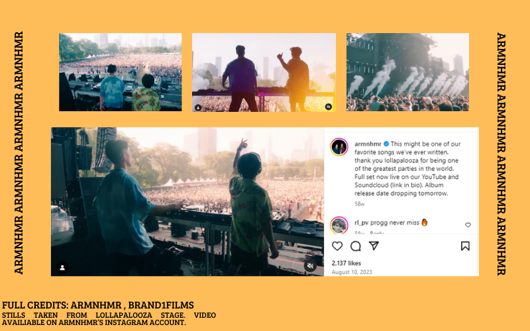Select the stage smoke cannons thumbnail
The height and width of the screenshot is (331, 530).
(x=407, y=72)
